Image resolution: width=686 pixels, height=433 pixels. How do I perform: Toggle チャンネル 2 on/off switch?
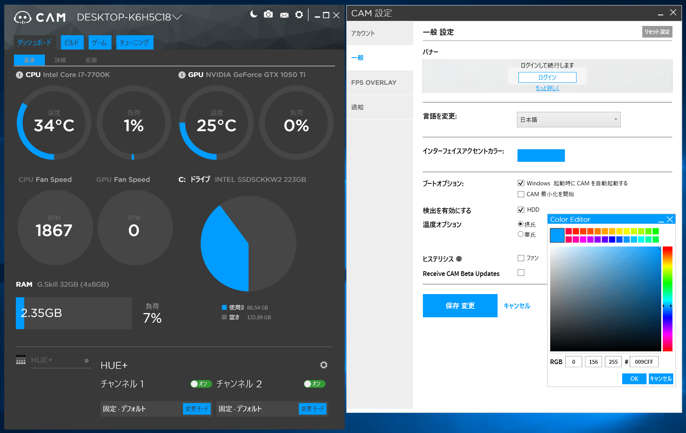(x=314, y=384)
